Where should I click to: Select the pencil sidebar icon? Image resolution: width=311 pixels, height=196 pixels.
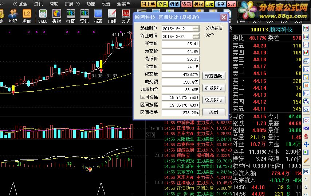pos(306,160)
